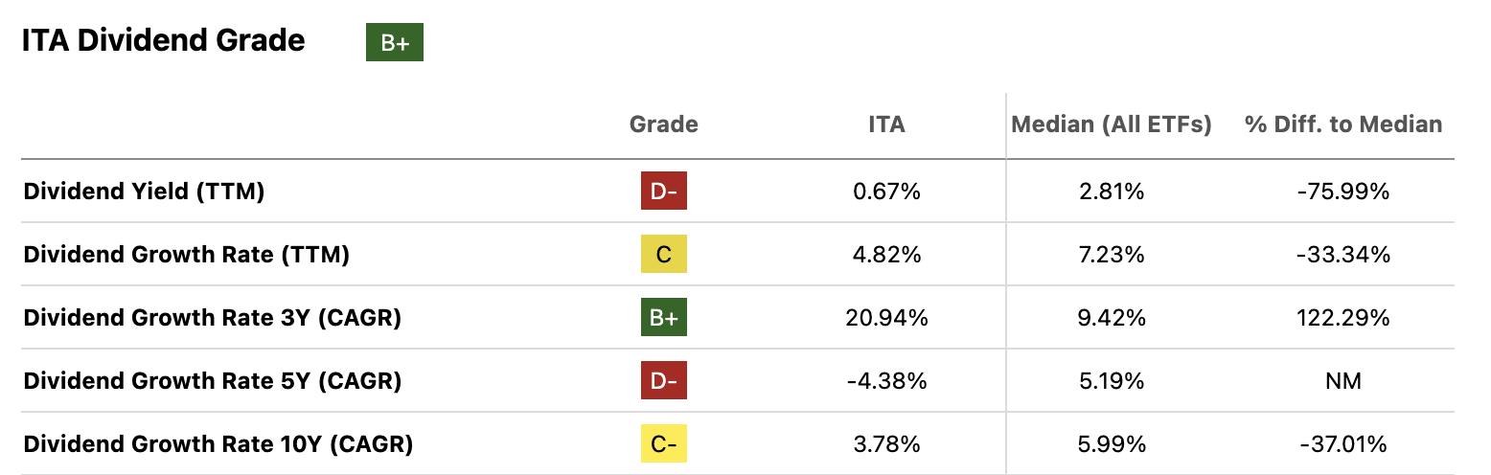
Task: Click the B+ grade badge for 3Y CAGR
Action: coord(664,318)
